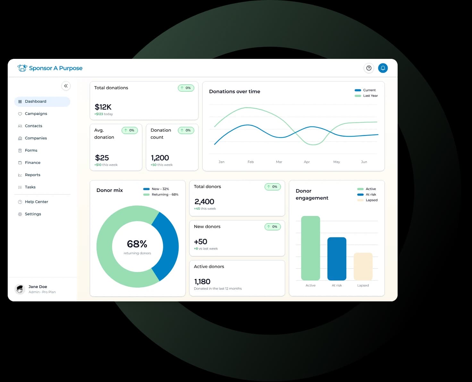Open notifications bell icon
This screenshot has width=472, height=382.
(x=383, y=68)
